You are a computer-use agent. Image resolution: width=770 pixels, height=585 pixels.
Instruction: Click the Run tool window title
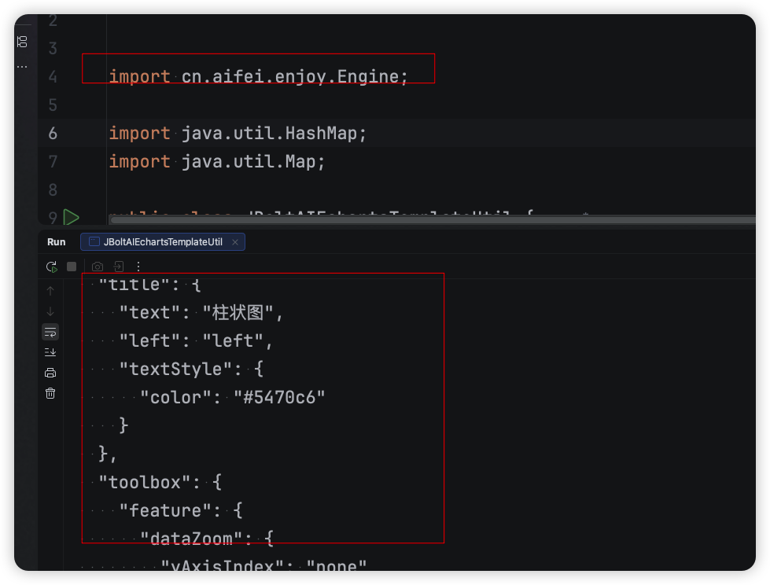pyautogui.click(x=57, y=242)
